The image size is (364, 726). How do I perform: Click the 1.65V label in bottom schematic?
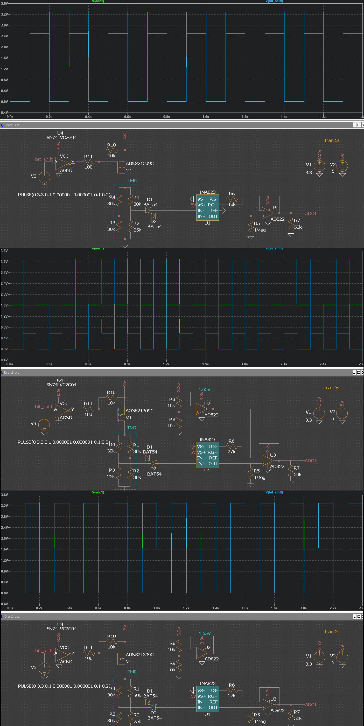(x=205, y=633)
